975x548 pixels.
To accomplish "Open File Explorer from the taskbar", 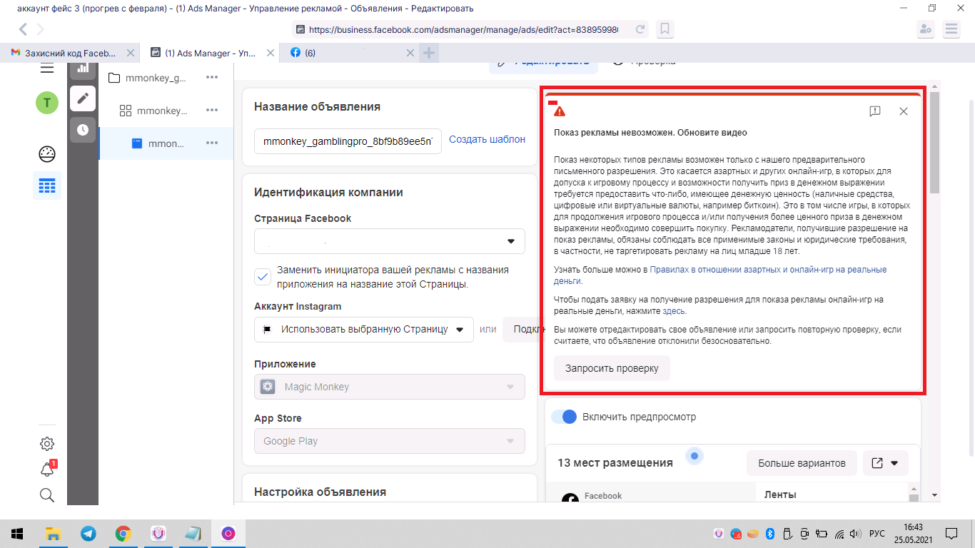I will click(x=53, y=533).
